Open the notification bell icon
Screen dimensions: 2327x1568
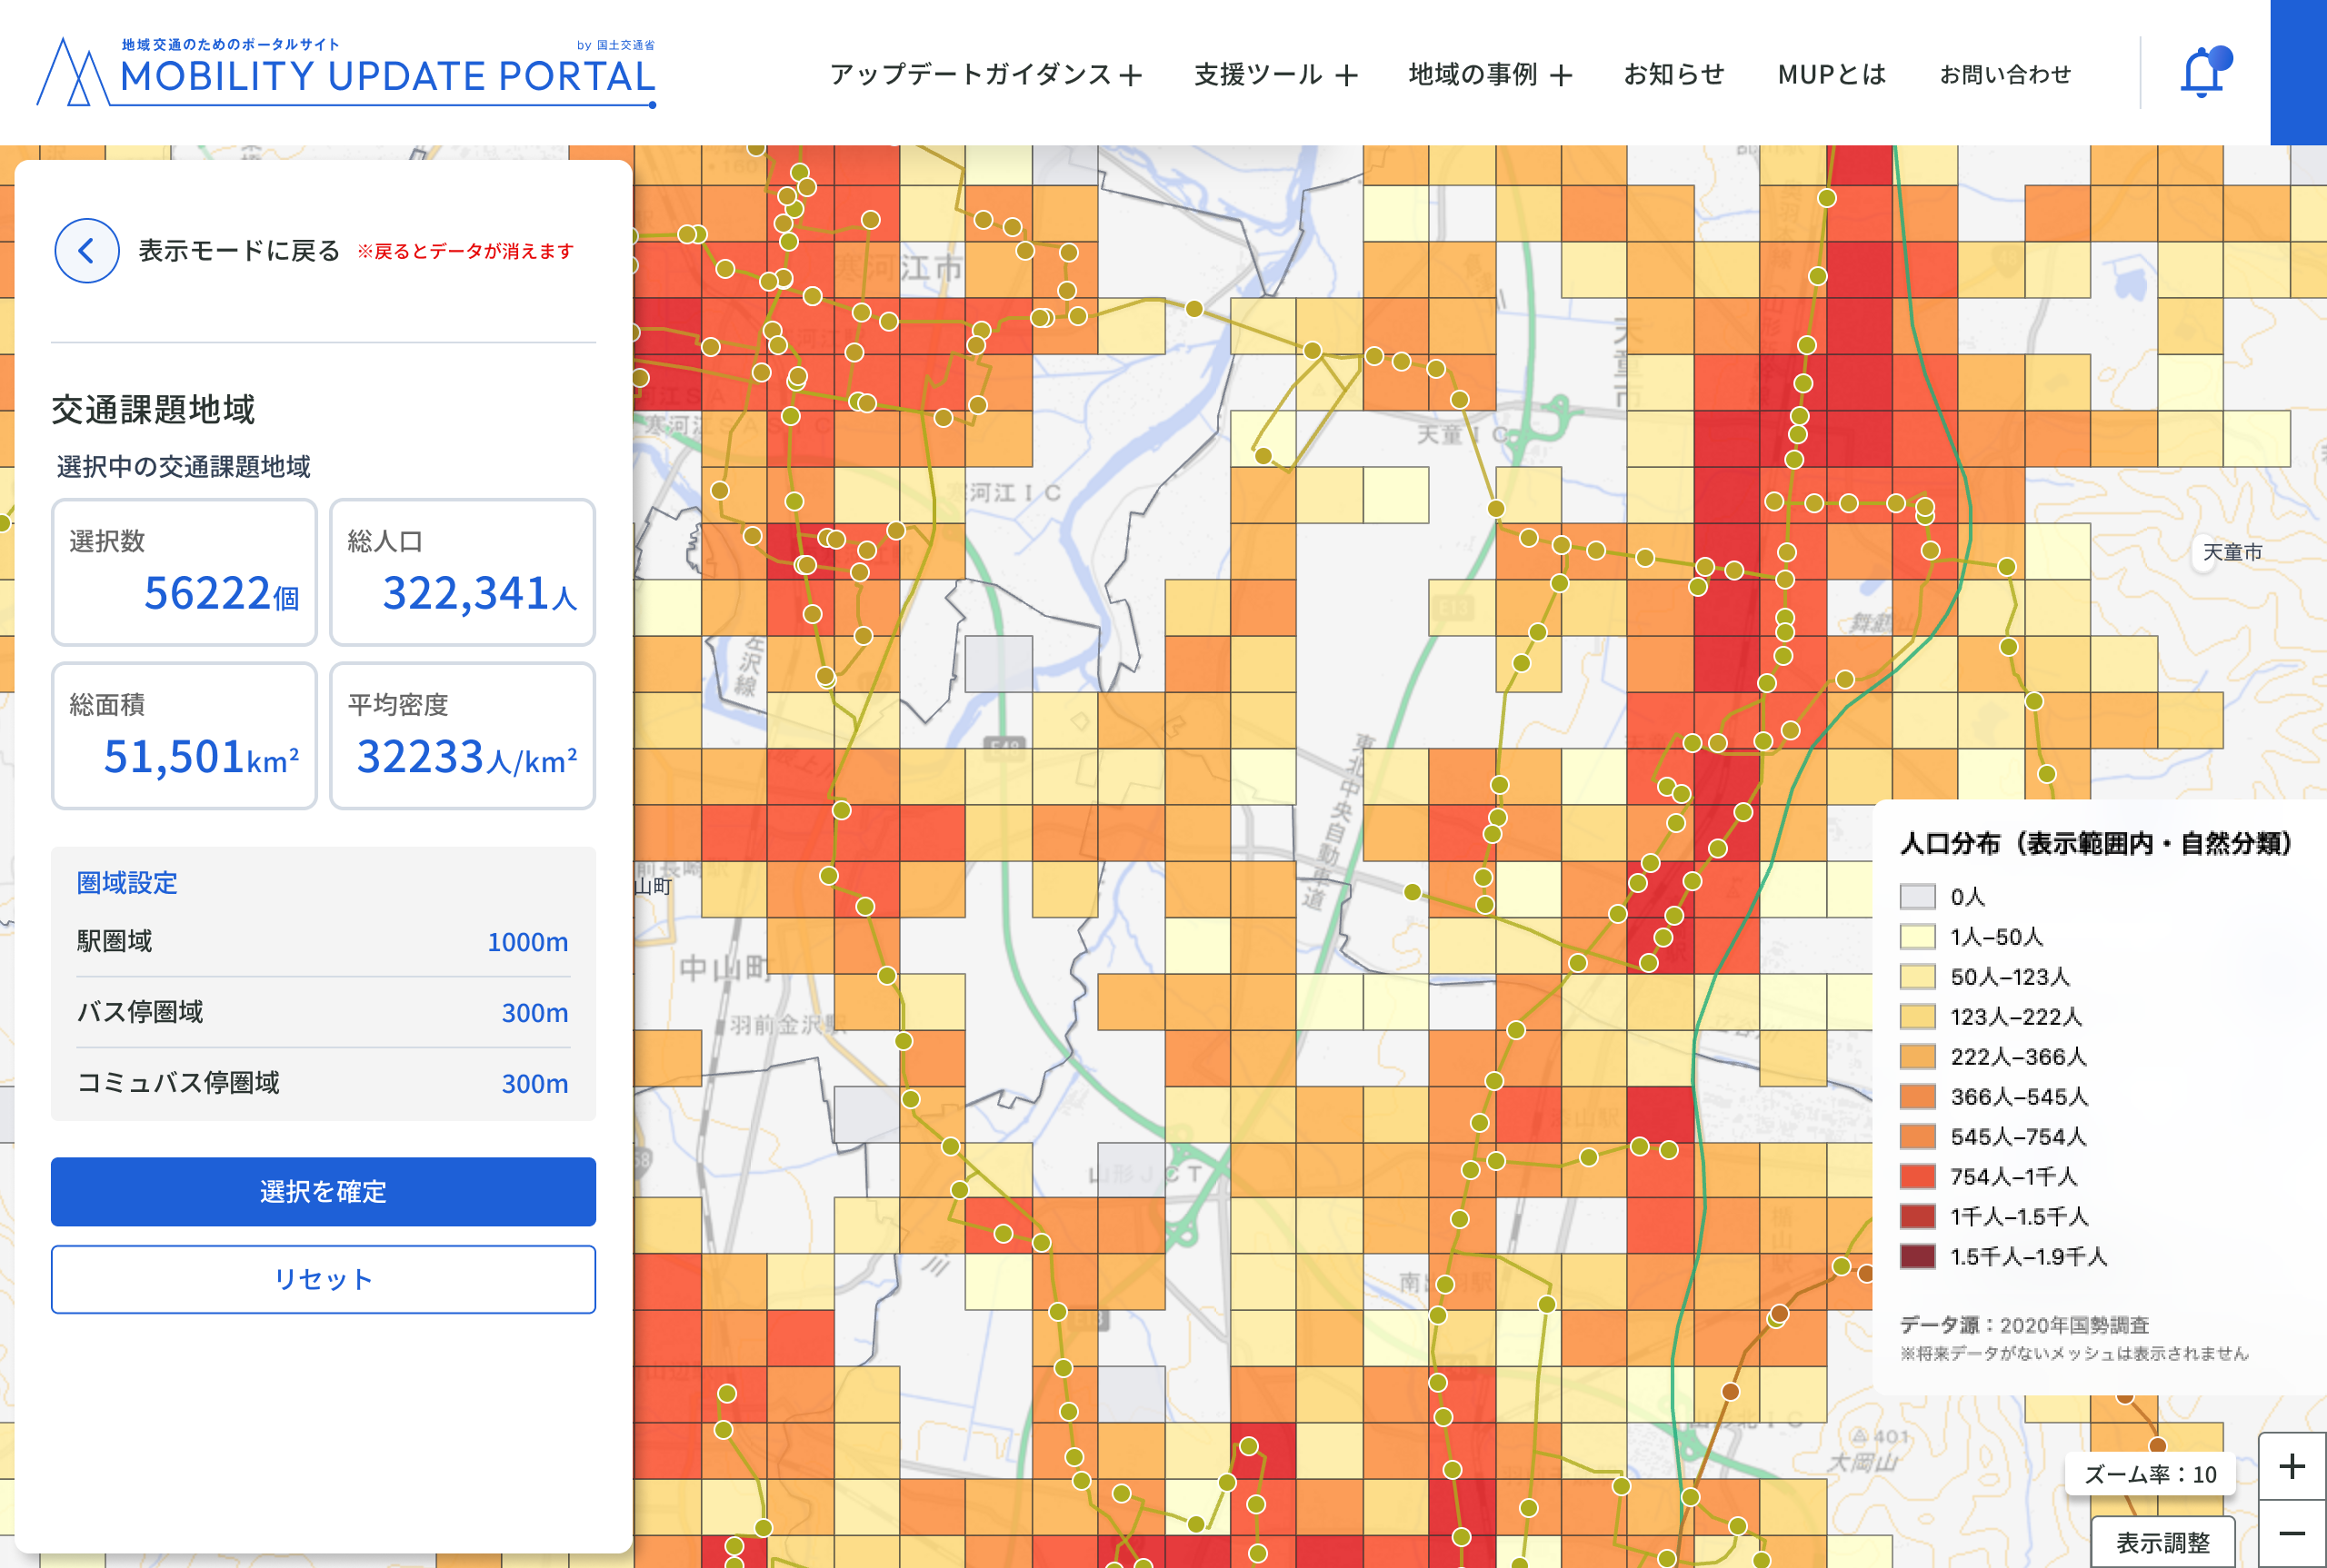(x=2202, y=73)
